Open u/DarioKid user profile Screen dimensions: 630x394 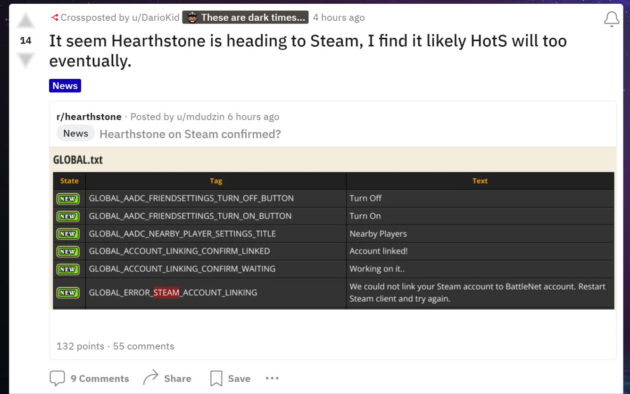[x=155, y=17]
